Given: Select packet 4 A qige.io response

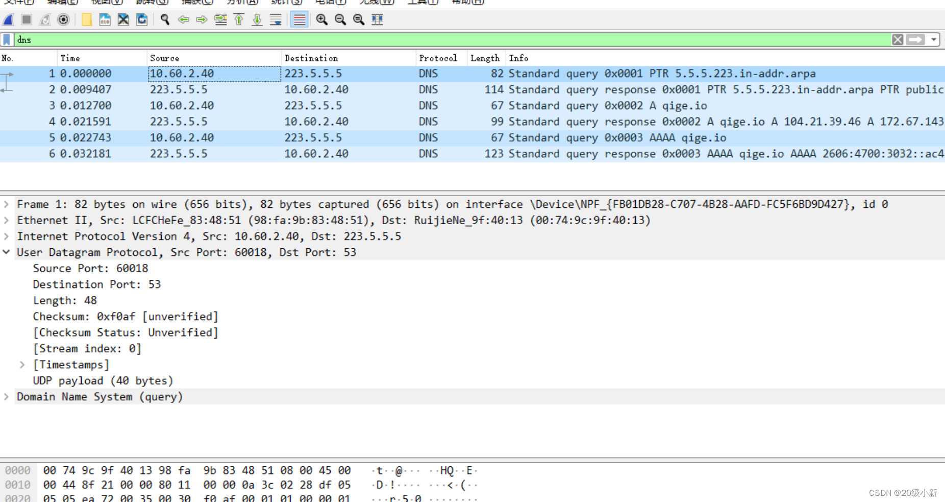Looking at the screenshot, I should click(473, 122).
